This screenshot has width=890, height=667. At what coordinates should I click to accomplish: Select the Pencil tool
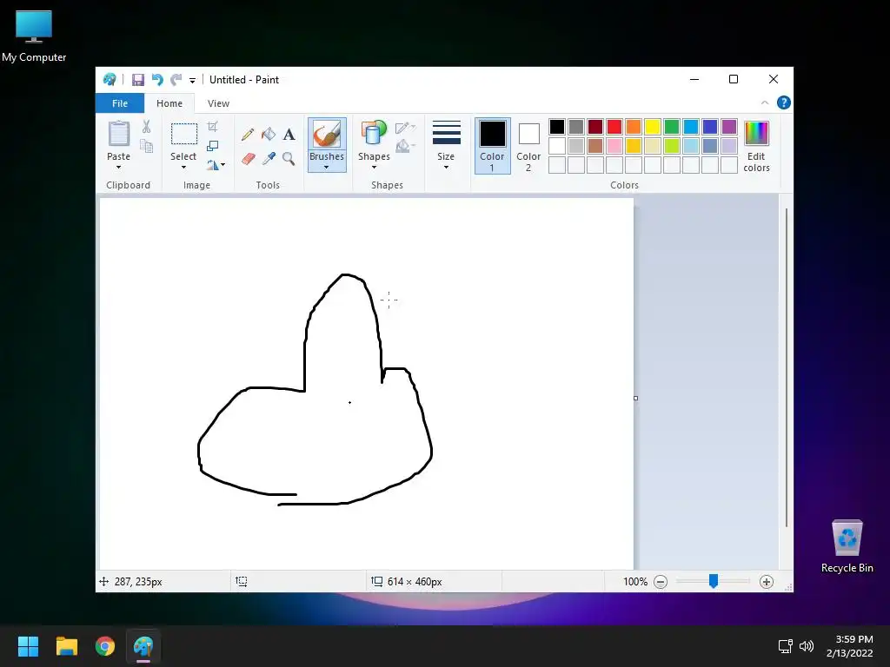click(248, 135)
